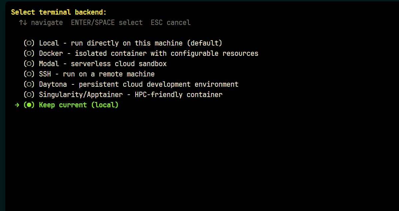Click the up-down navigate arrows icon

[23, 23]
